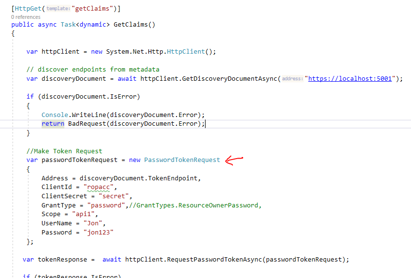Click the "api1" Scope value
This screenshot has height=278, width=411.
pos(83,214)
